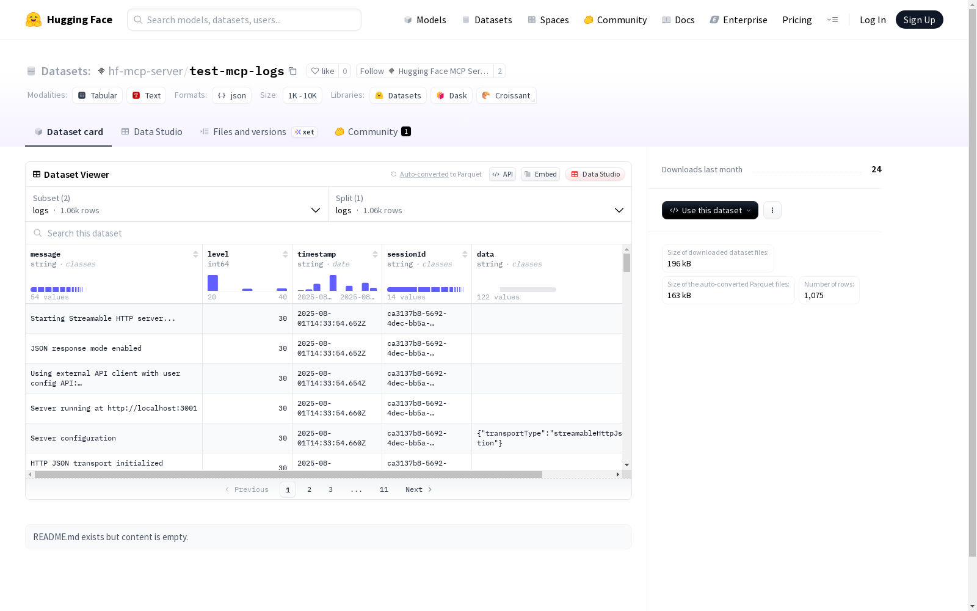The width and height of the screenshot is (977, 611).
Task: Click the sessionId distribution bar
Action: pyautogui.click(x=426, y=290)
